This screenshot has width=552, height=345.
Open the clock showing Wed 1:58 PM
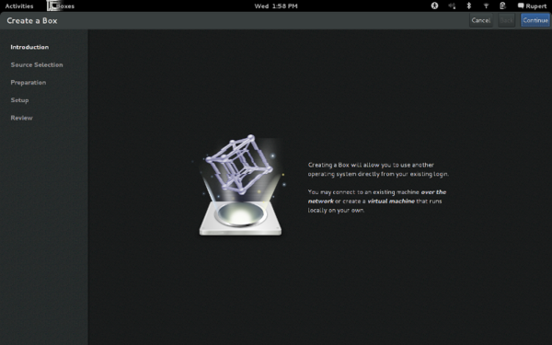pos(276,6)
